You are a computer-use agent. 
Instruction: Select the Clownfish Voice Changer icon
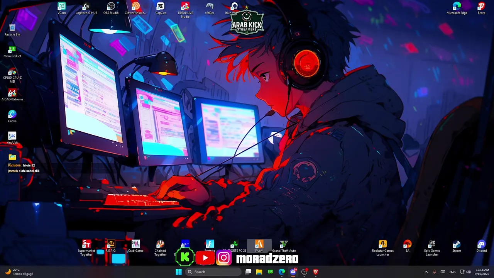click(x=135, y=8)
